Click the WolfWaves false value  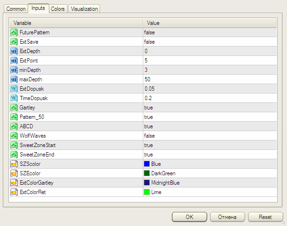click(149, 136)
